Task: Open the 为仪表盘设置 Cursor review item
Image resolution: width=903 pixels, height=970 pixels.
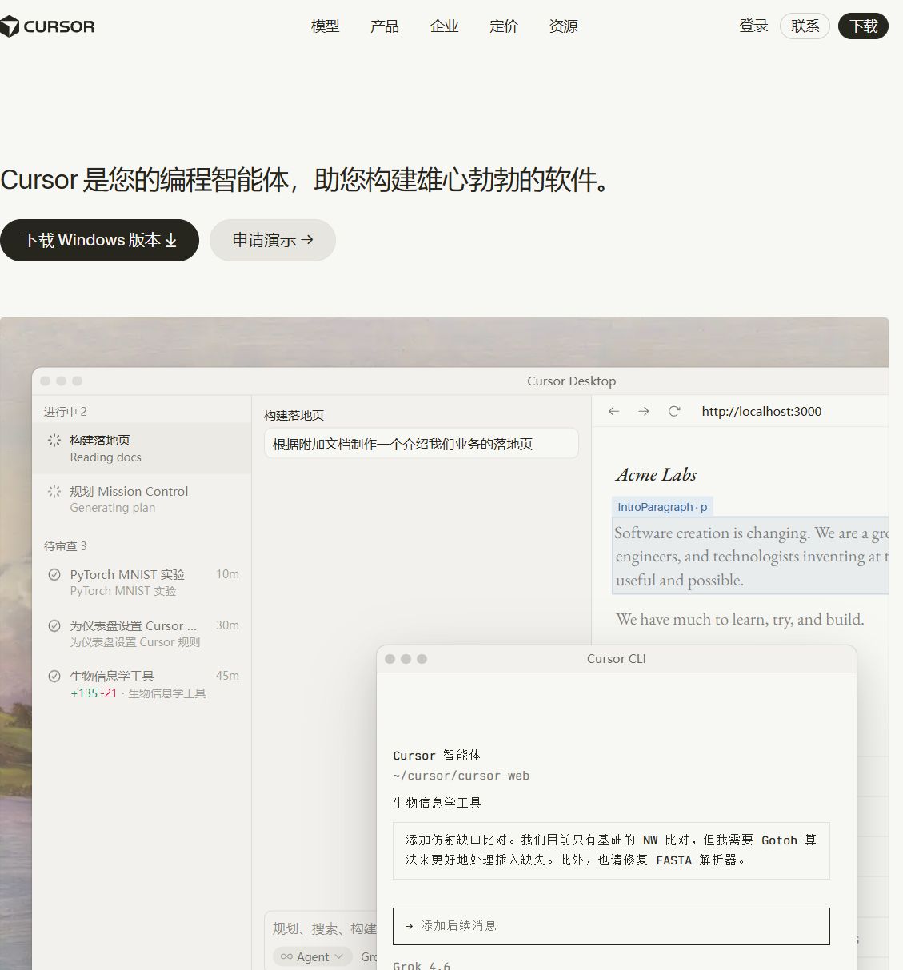Action: pyautogui.click(x=142, y=633)
